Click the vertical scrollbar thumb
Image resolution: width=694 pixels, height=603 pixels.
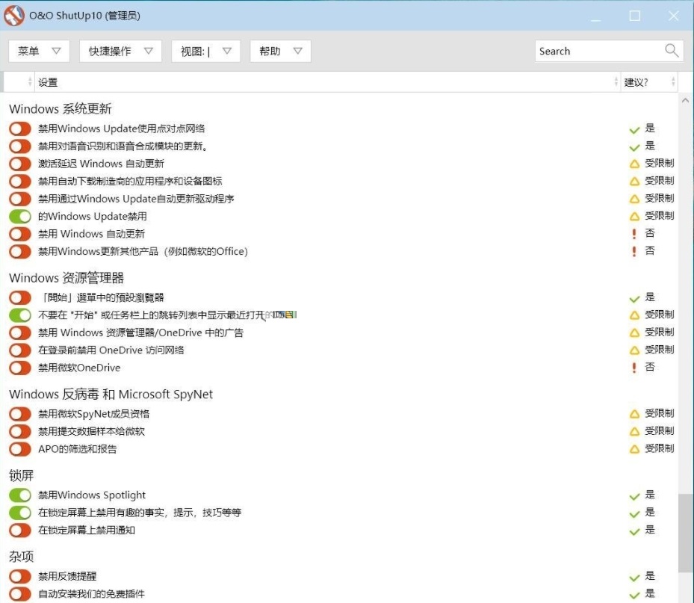click(685, 532)
